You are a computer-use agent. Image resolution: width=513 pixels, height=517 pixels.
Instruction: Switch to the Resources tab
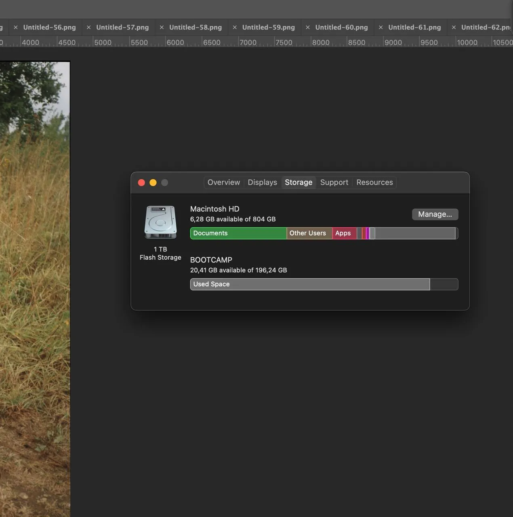[374, 183]
